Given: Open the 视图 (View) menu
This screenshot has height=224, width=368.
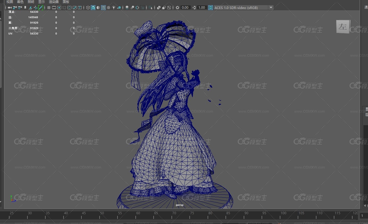Looking at the screenshot, I should (10, 2).
